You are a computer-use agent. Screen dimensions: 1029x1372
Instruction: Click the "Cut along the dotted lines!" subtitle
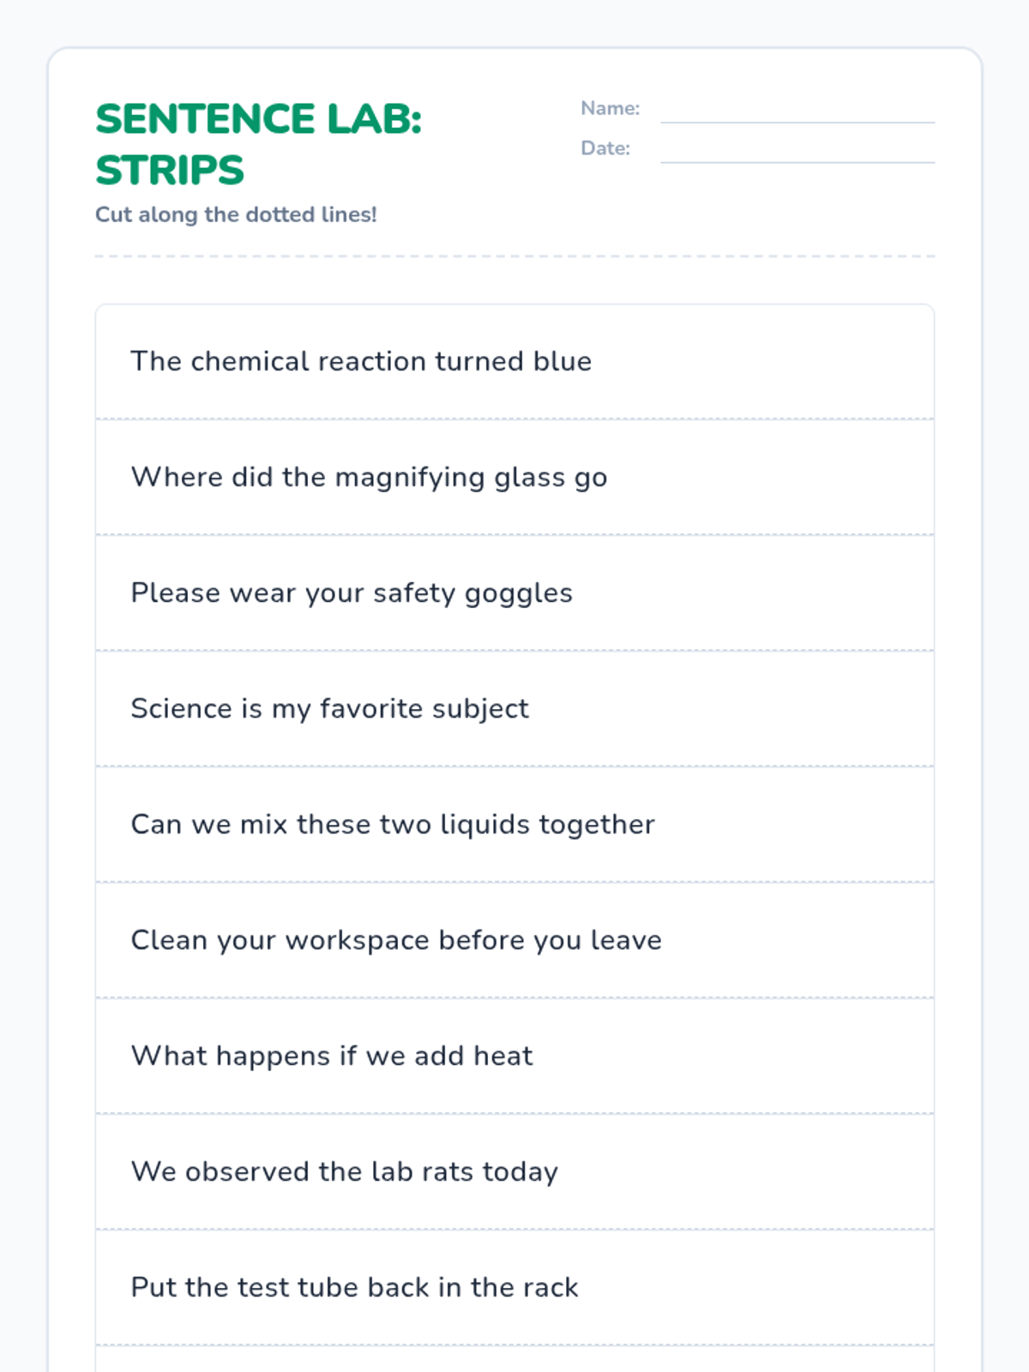[236, 214]
